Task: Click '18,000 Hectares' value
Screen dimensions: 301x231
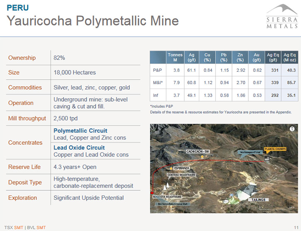Action: (75, 73)
